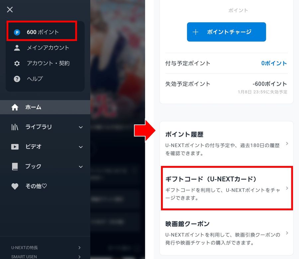Viewport: 299px width, 259px height.
Task: Open 映画館クーポン row
Action: click(x=226, y=233)
